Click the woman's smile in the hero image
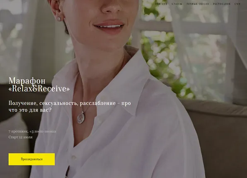247x178 pixels. click(109, 26)
